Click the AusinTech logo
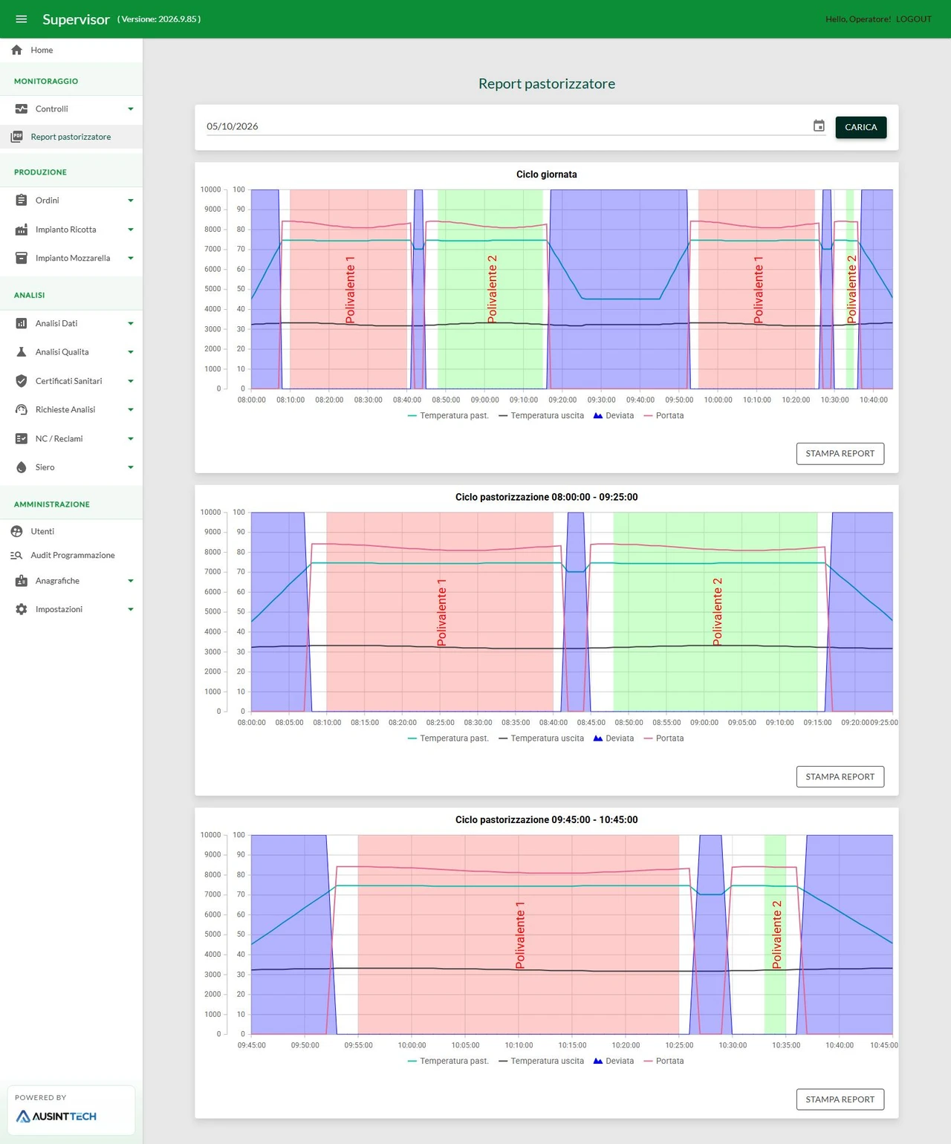The image size is (951, 1144). coord(56,1117)
